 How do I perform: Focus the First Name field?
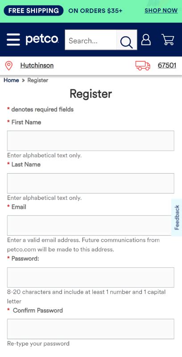(x=91, y=141)
